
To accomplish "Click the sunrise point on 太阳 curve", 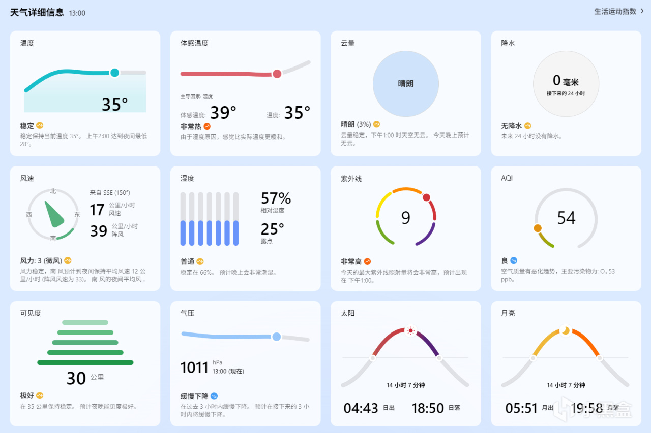I will pos(372,358).
